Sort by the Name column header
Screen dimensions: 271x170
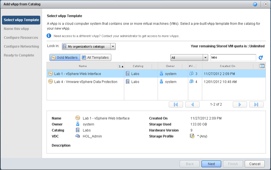[83, 66]
